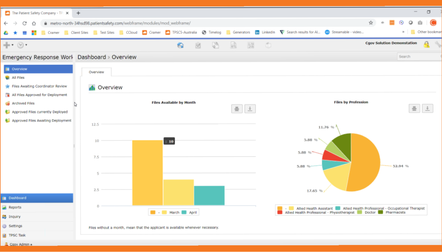Viewport: 442px width, 252px height.
Task: Toggle the dash legend entry in bar chart
Action: tap(155, 213)
